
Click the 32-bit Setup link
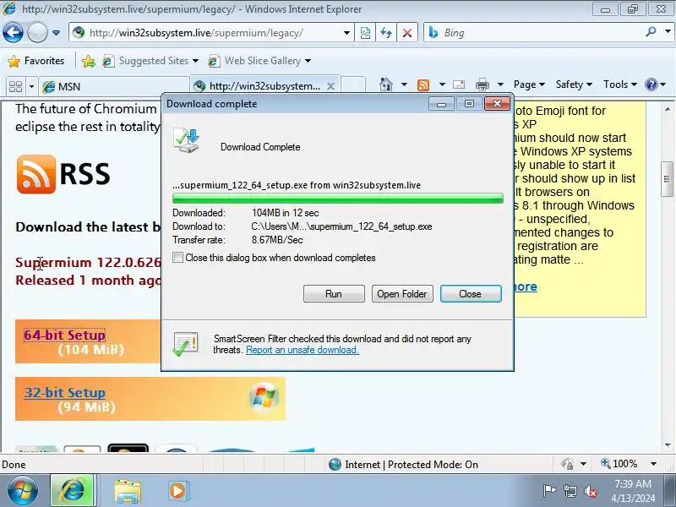(x=65, y=392)
